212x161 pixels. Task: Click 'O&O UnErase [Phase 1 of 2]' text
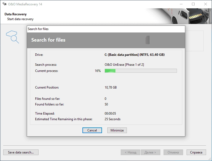tap(124, 65)
